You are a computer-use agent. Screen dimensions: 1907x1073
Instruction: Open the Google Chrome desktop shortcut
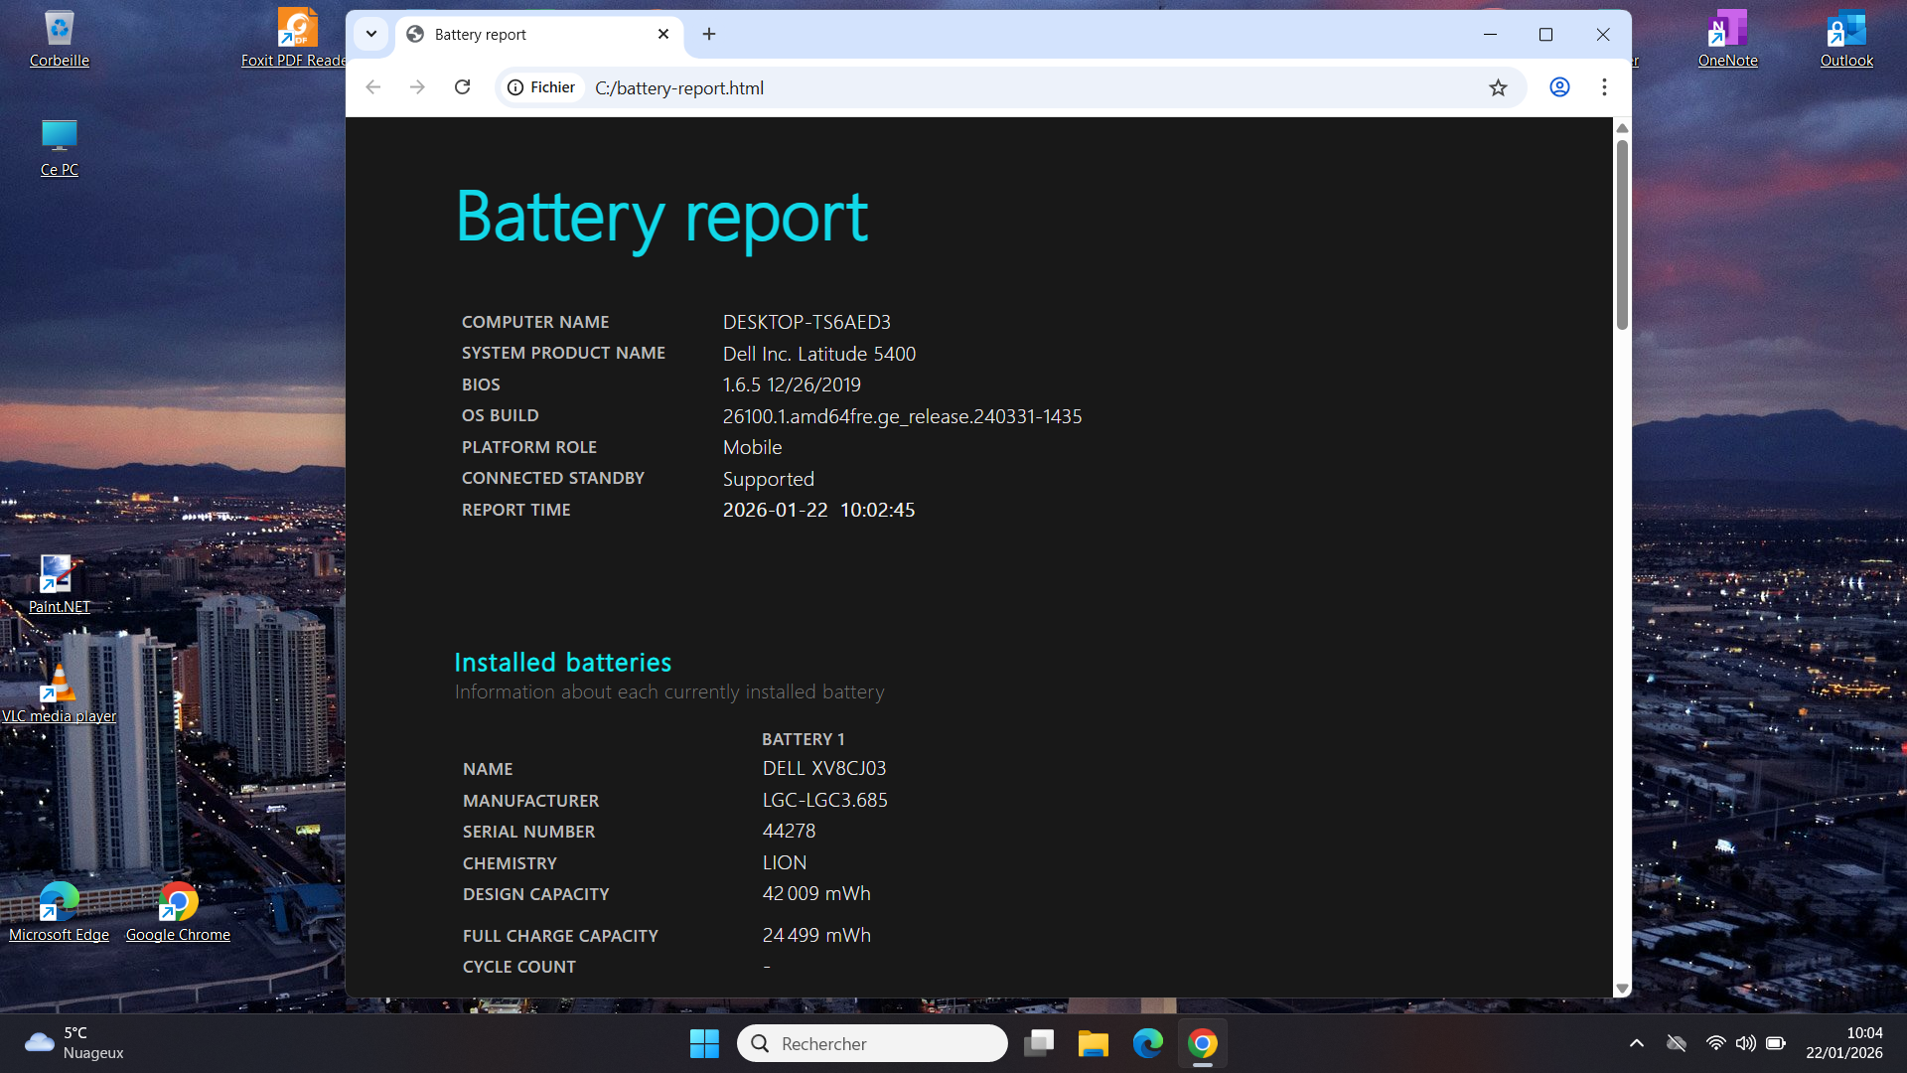(178, 913)
